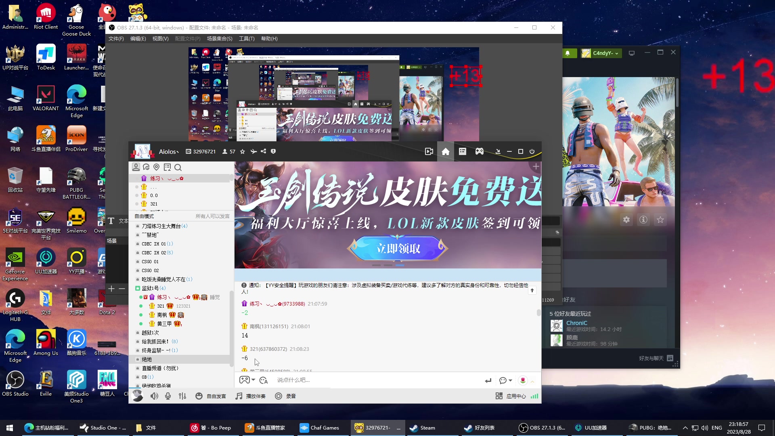Image resolution: width=775 pixels, height=436 pixels.
Task: Open audio mixer settings in YY bottom bar
Action: click(x=182, y=396)
